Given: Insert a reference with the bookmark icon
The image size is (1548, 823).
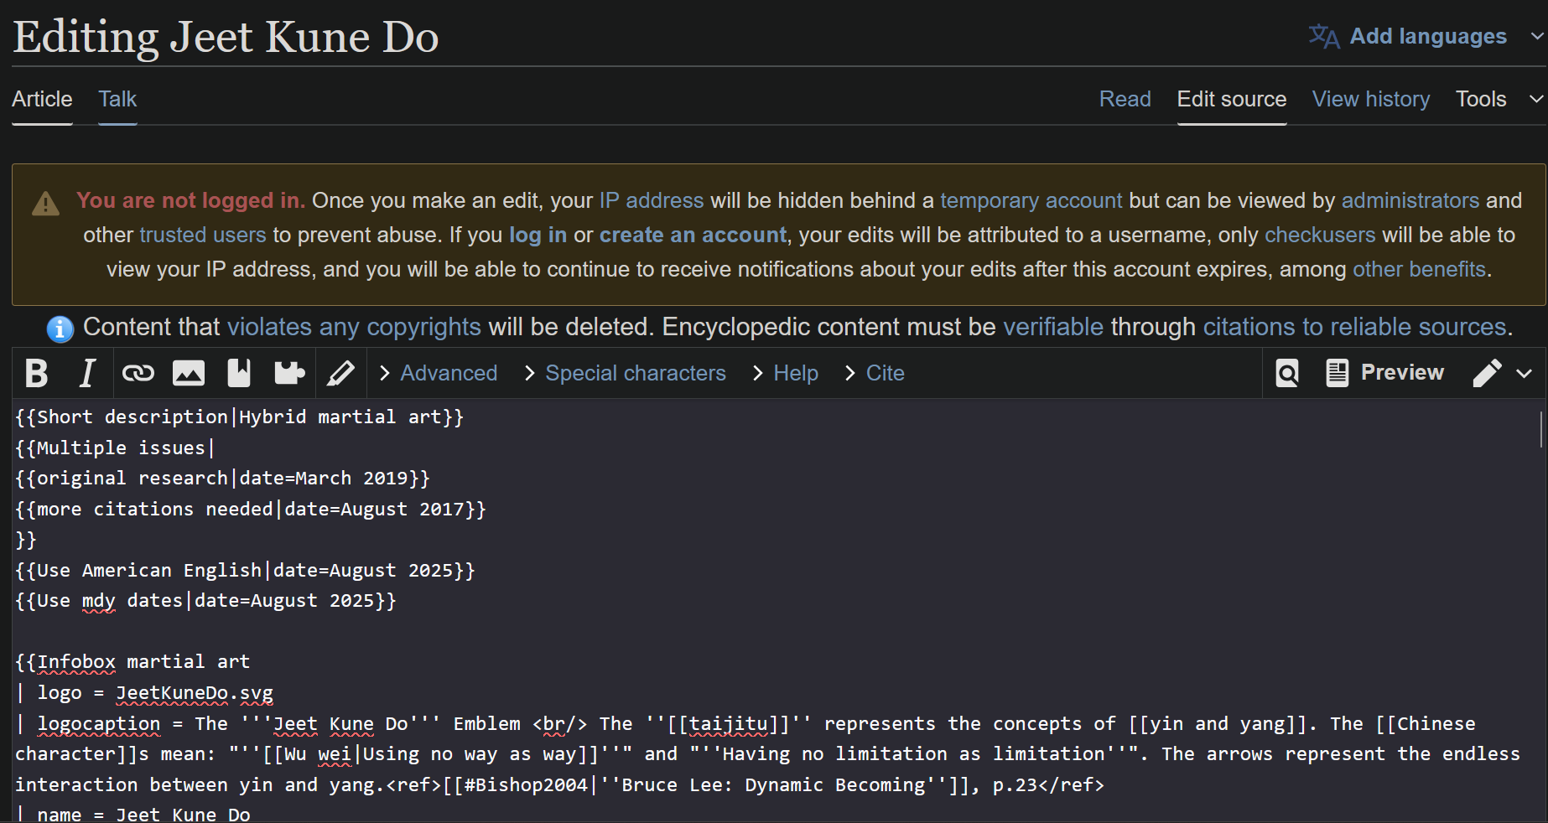Looking at the screenshot, I should pos(239,373).
